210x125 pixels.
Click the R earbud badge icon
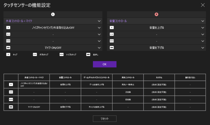click(x=156, y=14)
